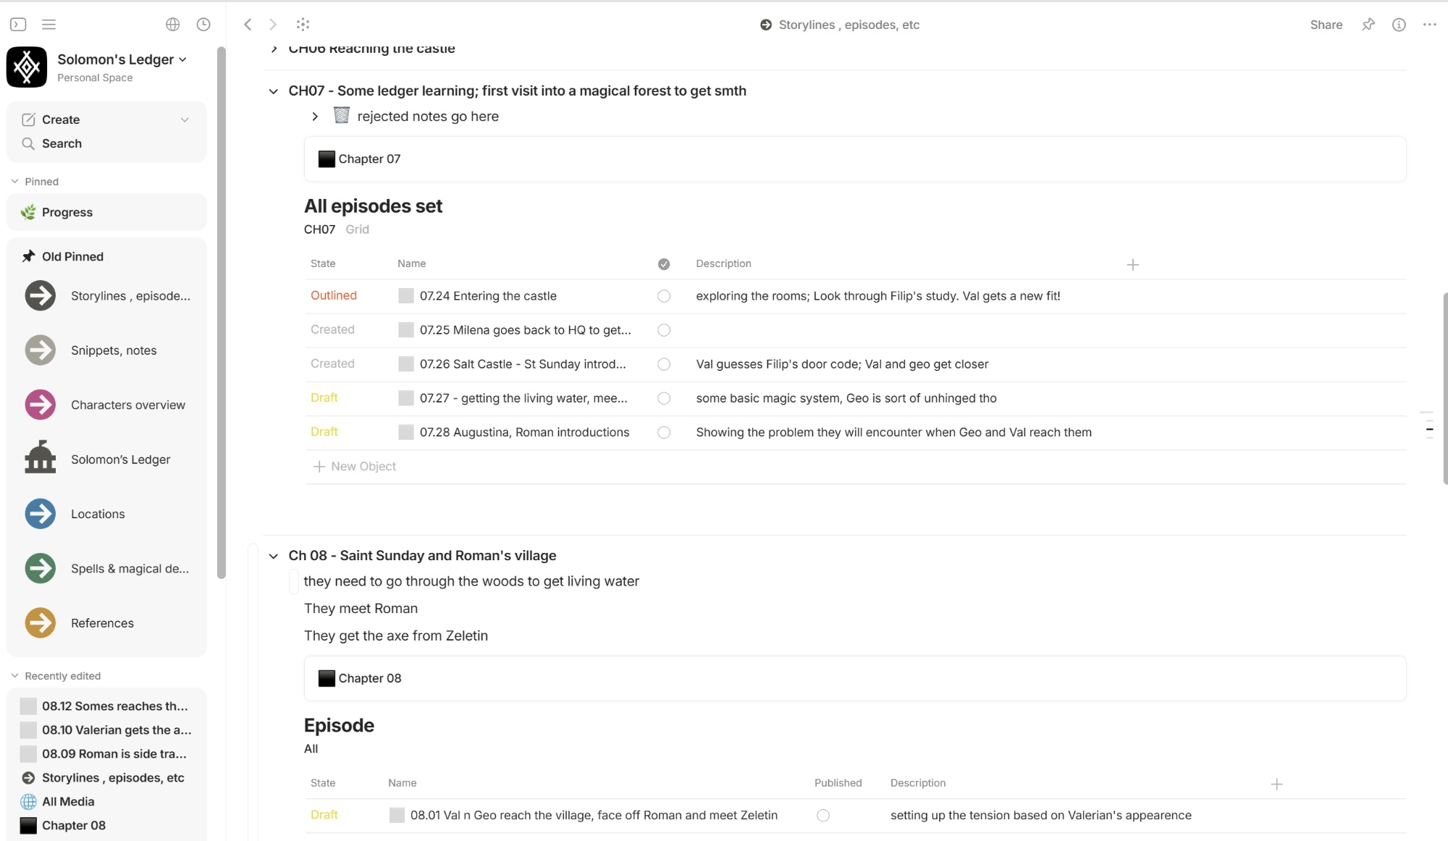Open the globe icon in sidebar header
This screenshot has height=841, width=1448.
(172, 25)
